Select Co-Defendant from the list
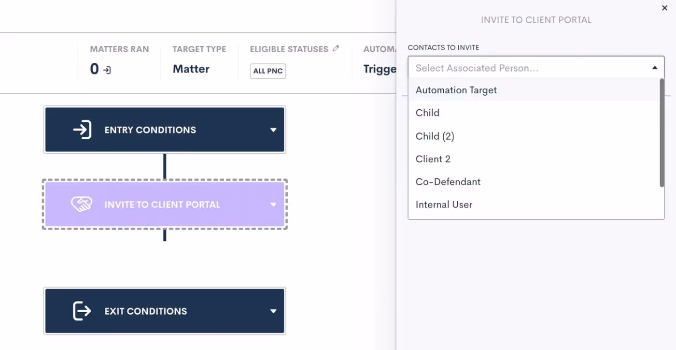 (x=534, y=182)
